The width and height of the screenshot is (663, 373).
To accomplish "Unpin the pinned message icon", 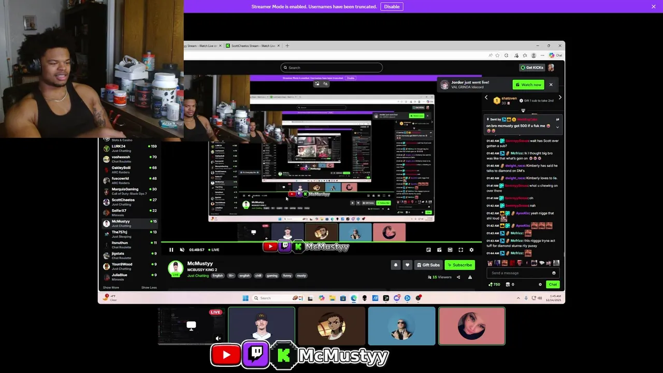I will pyautogui.click(x=557, y=120).
